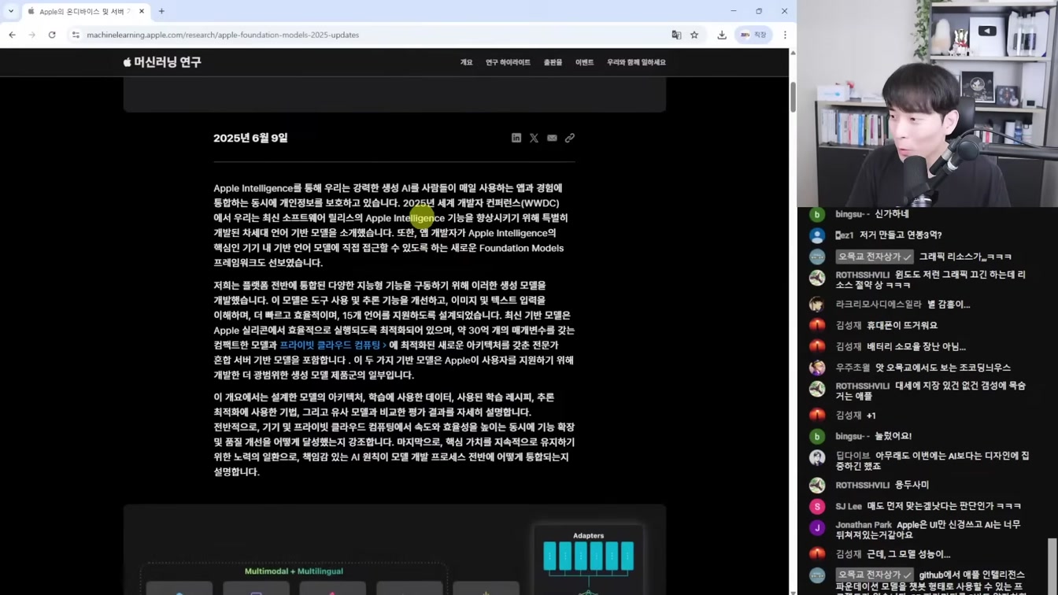Click 오목교 전자상가 badge by github message
This screenshot has height=595, width=1058.
click(x=875, y=575)
